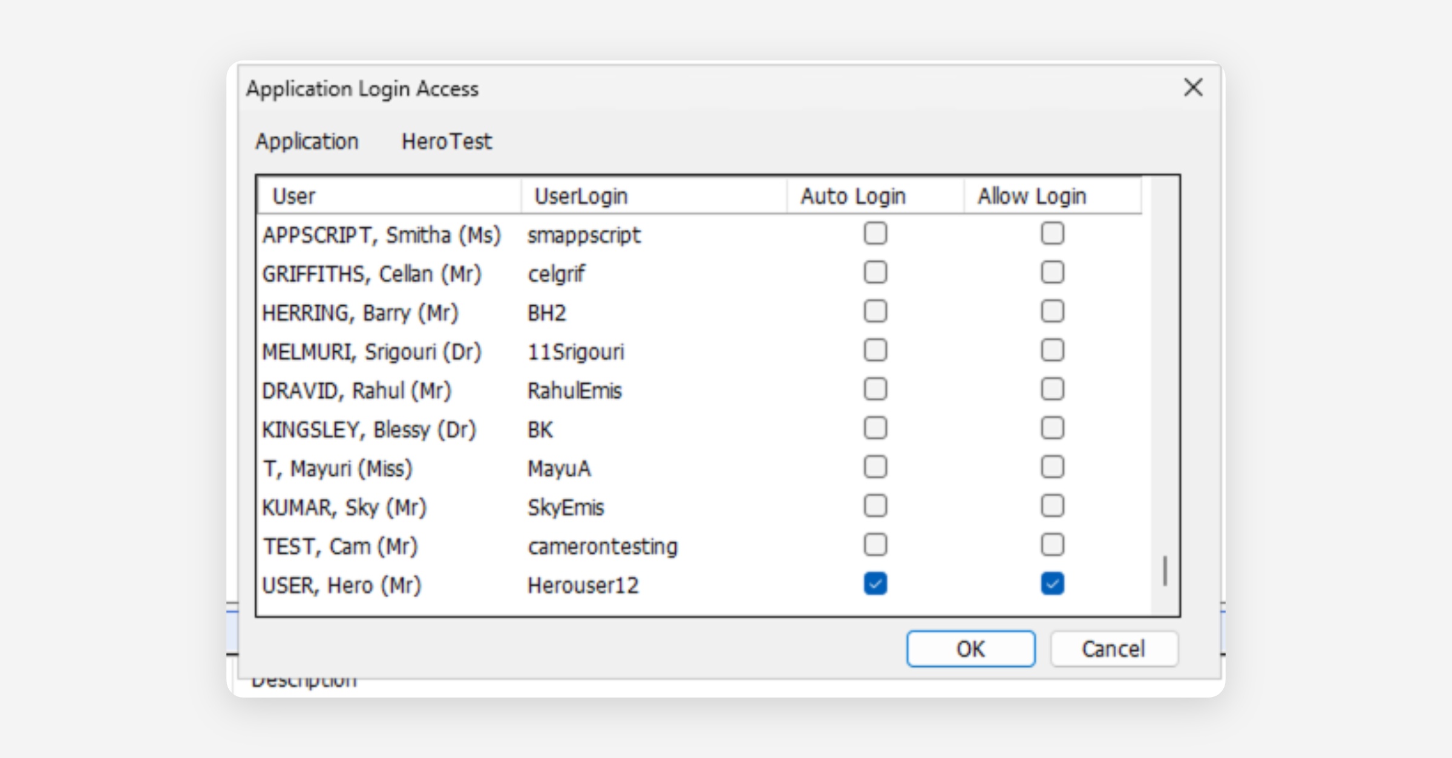
Task: Close the Application Login Access dialog
Action: point(1193,88)
